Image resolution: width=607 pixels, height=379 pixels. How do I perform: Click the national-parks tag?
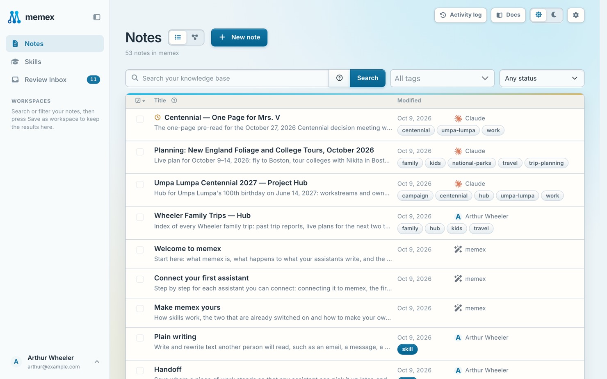(x=471, y=163)
